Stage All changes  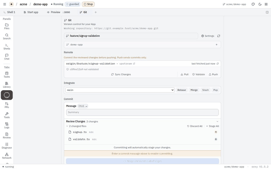tap(213, 126)
